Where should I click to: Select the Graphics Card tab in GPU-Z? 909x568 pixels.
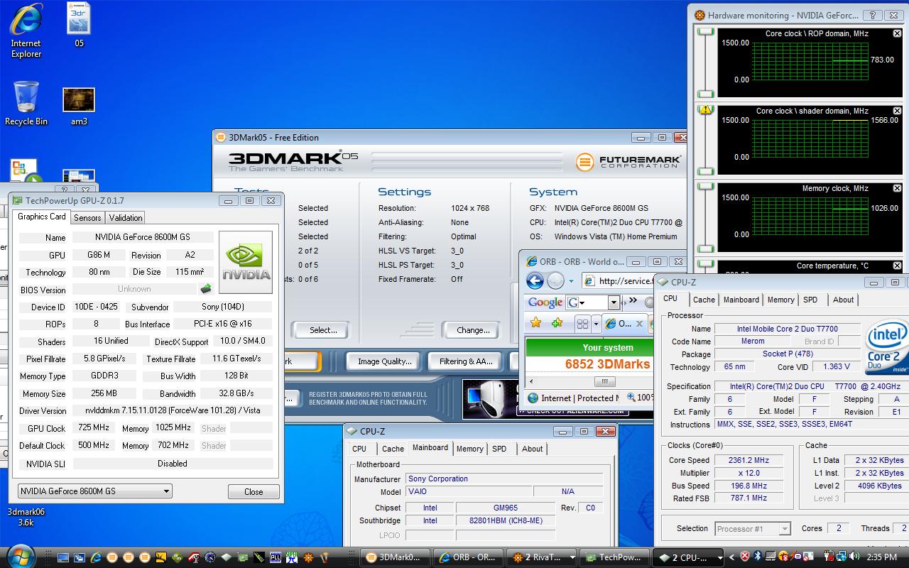tap(41, 217)
